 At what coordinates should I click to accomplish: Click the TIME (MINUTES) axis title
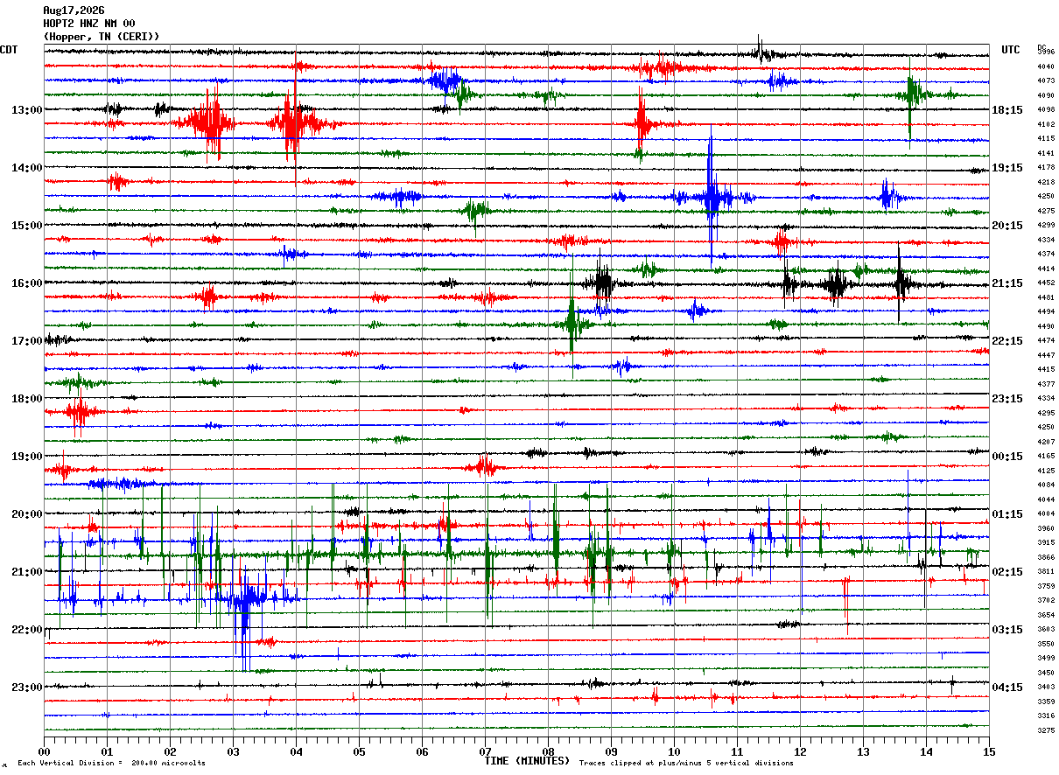pos(527,761)
